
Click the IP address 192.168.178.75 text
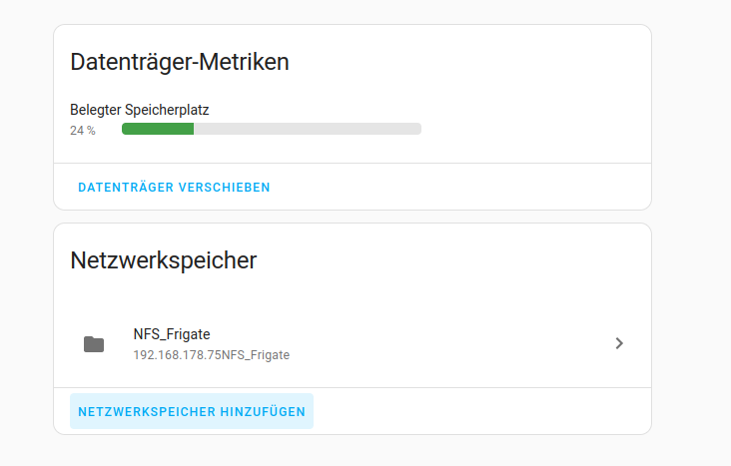pos(176,354)
